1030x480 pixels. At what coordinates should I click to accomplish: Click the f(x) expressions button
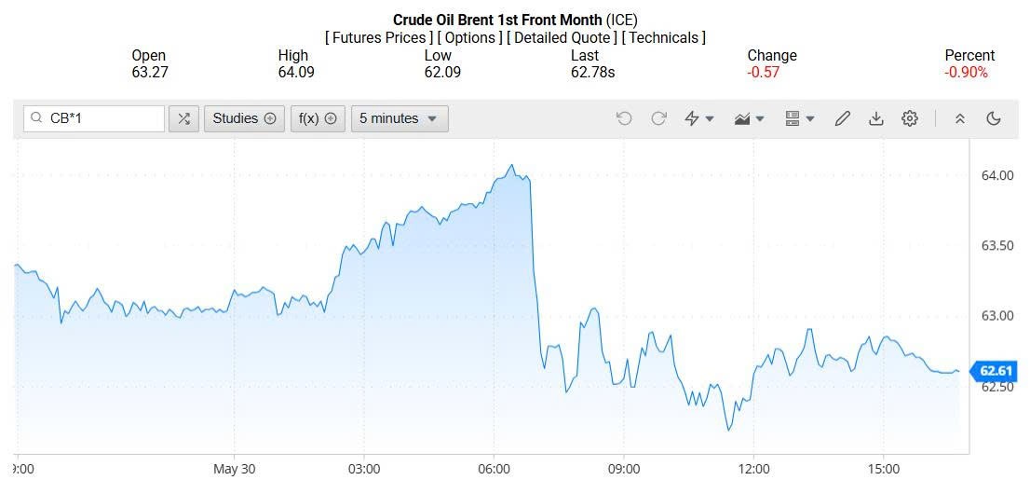pyautogui.click(x=318, y=118)
